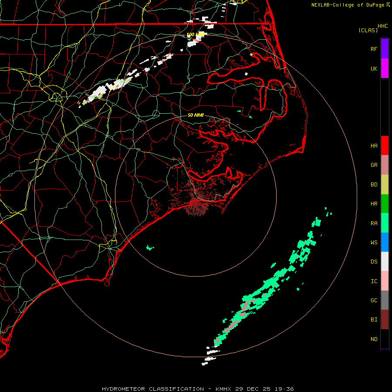The image size is (392, 392).
Task: Click the HHC product label
Action: (383, 26)
